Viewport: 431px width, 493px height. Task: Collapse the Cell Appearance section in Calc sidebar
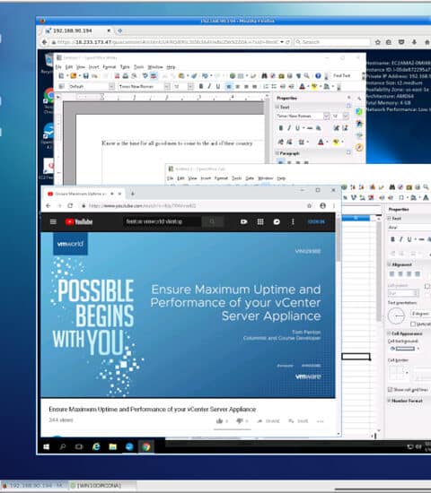(389, 333)
